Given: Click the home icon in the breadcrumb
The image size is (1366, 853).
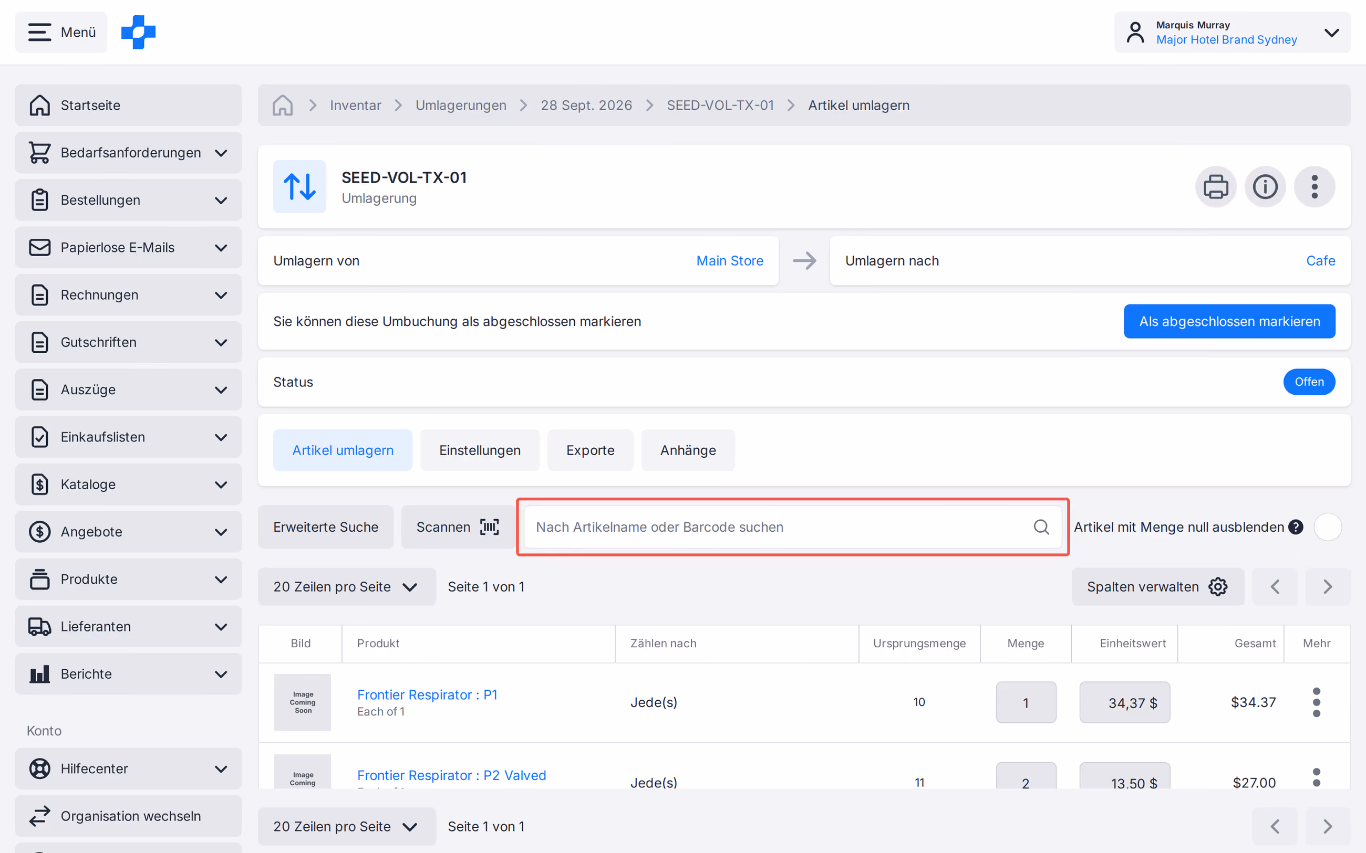Looking at the screenshot, I should [282, 106].
